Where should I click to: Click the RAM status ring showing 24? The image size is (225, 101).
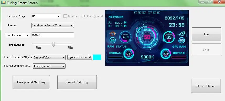coord(128,54)
